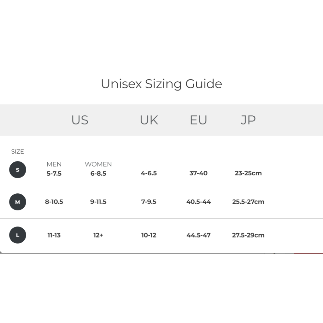Click women's medium size 9-11.5

pyautogui.click(x=98, y=202)
